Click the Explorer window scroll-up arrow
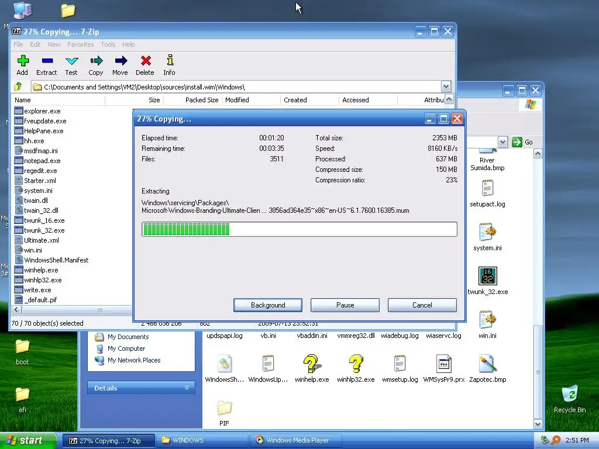 pyautogui.click(x=538, y=154)
